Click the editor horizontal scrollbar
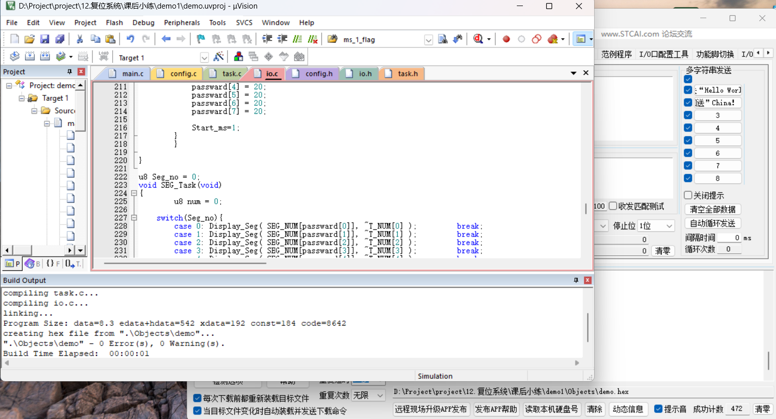The width and height of the screenshot is (776, 419). click(x=185, y=263)
